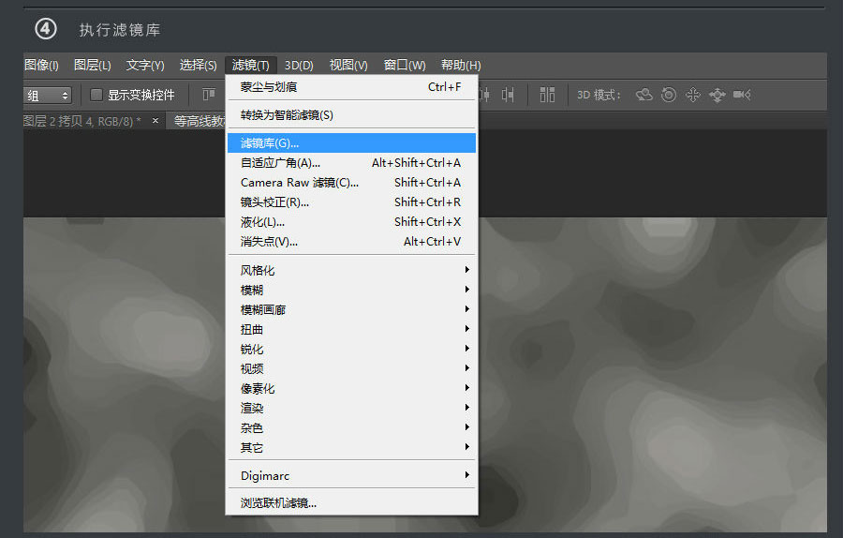Screen dimensions: 843x538
Task: Open the 窗口(W) menu
Action: [405, 65]
